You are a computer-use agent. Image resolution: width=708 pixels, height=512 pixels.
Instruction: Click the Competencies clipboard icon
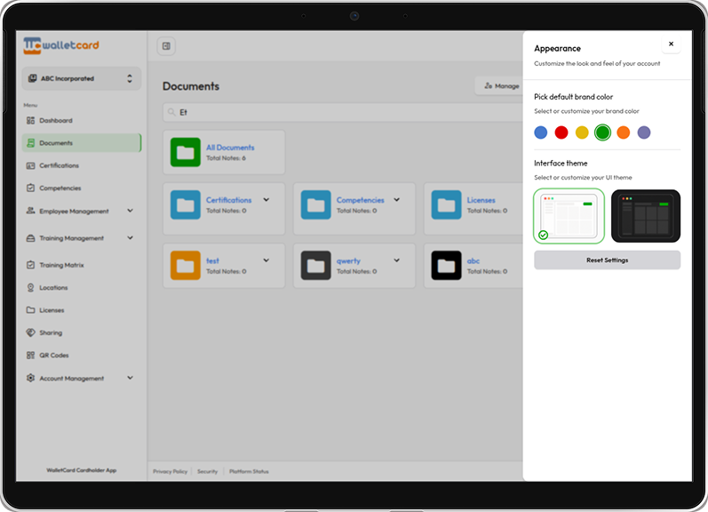coord(30,188)
